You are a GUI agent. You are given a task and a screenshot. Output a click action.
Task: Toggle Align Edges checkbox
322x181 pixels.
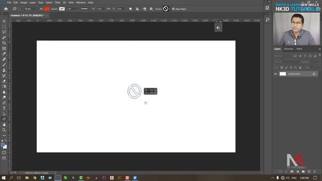[x=173, y=9]
